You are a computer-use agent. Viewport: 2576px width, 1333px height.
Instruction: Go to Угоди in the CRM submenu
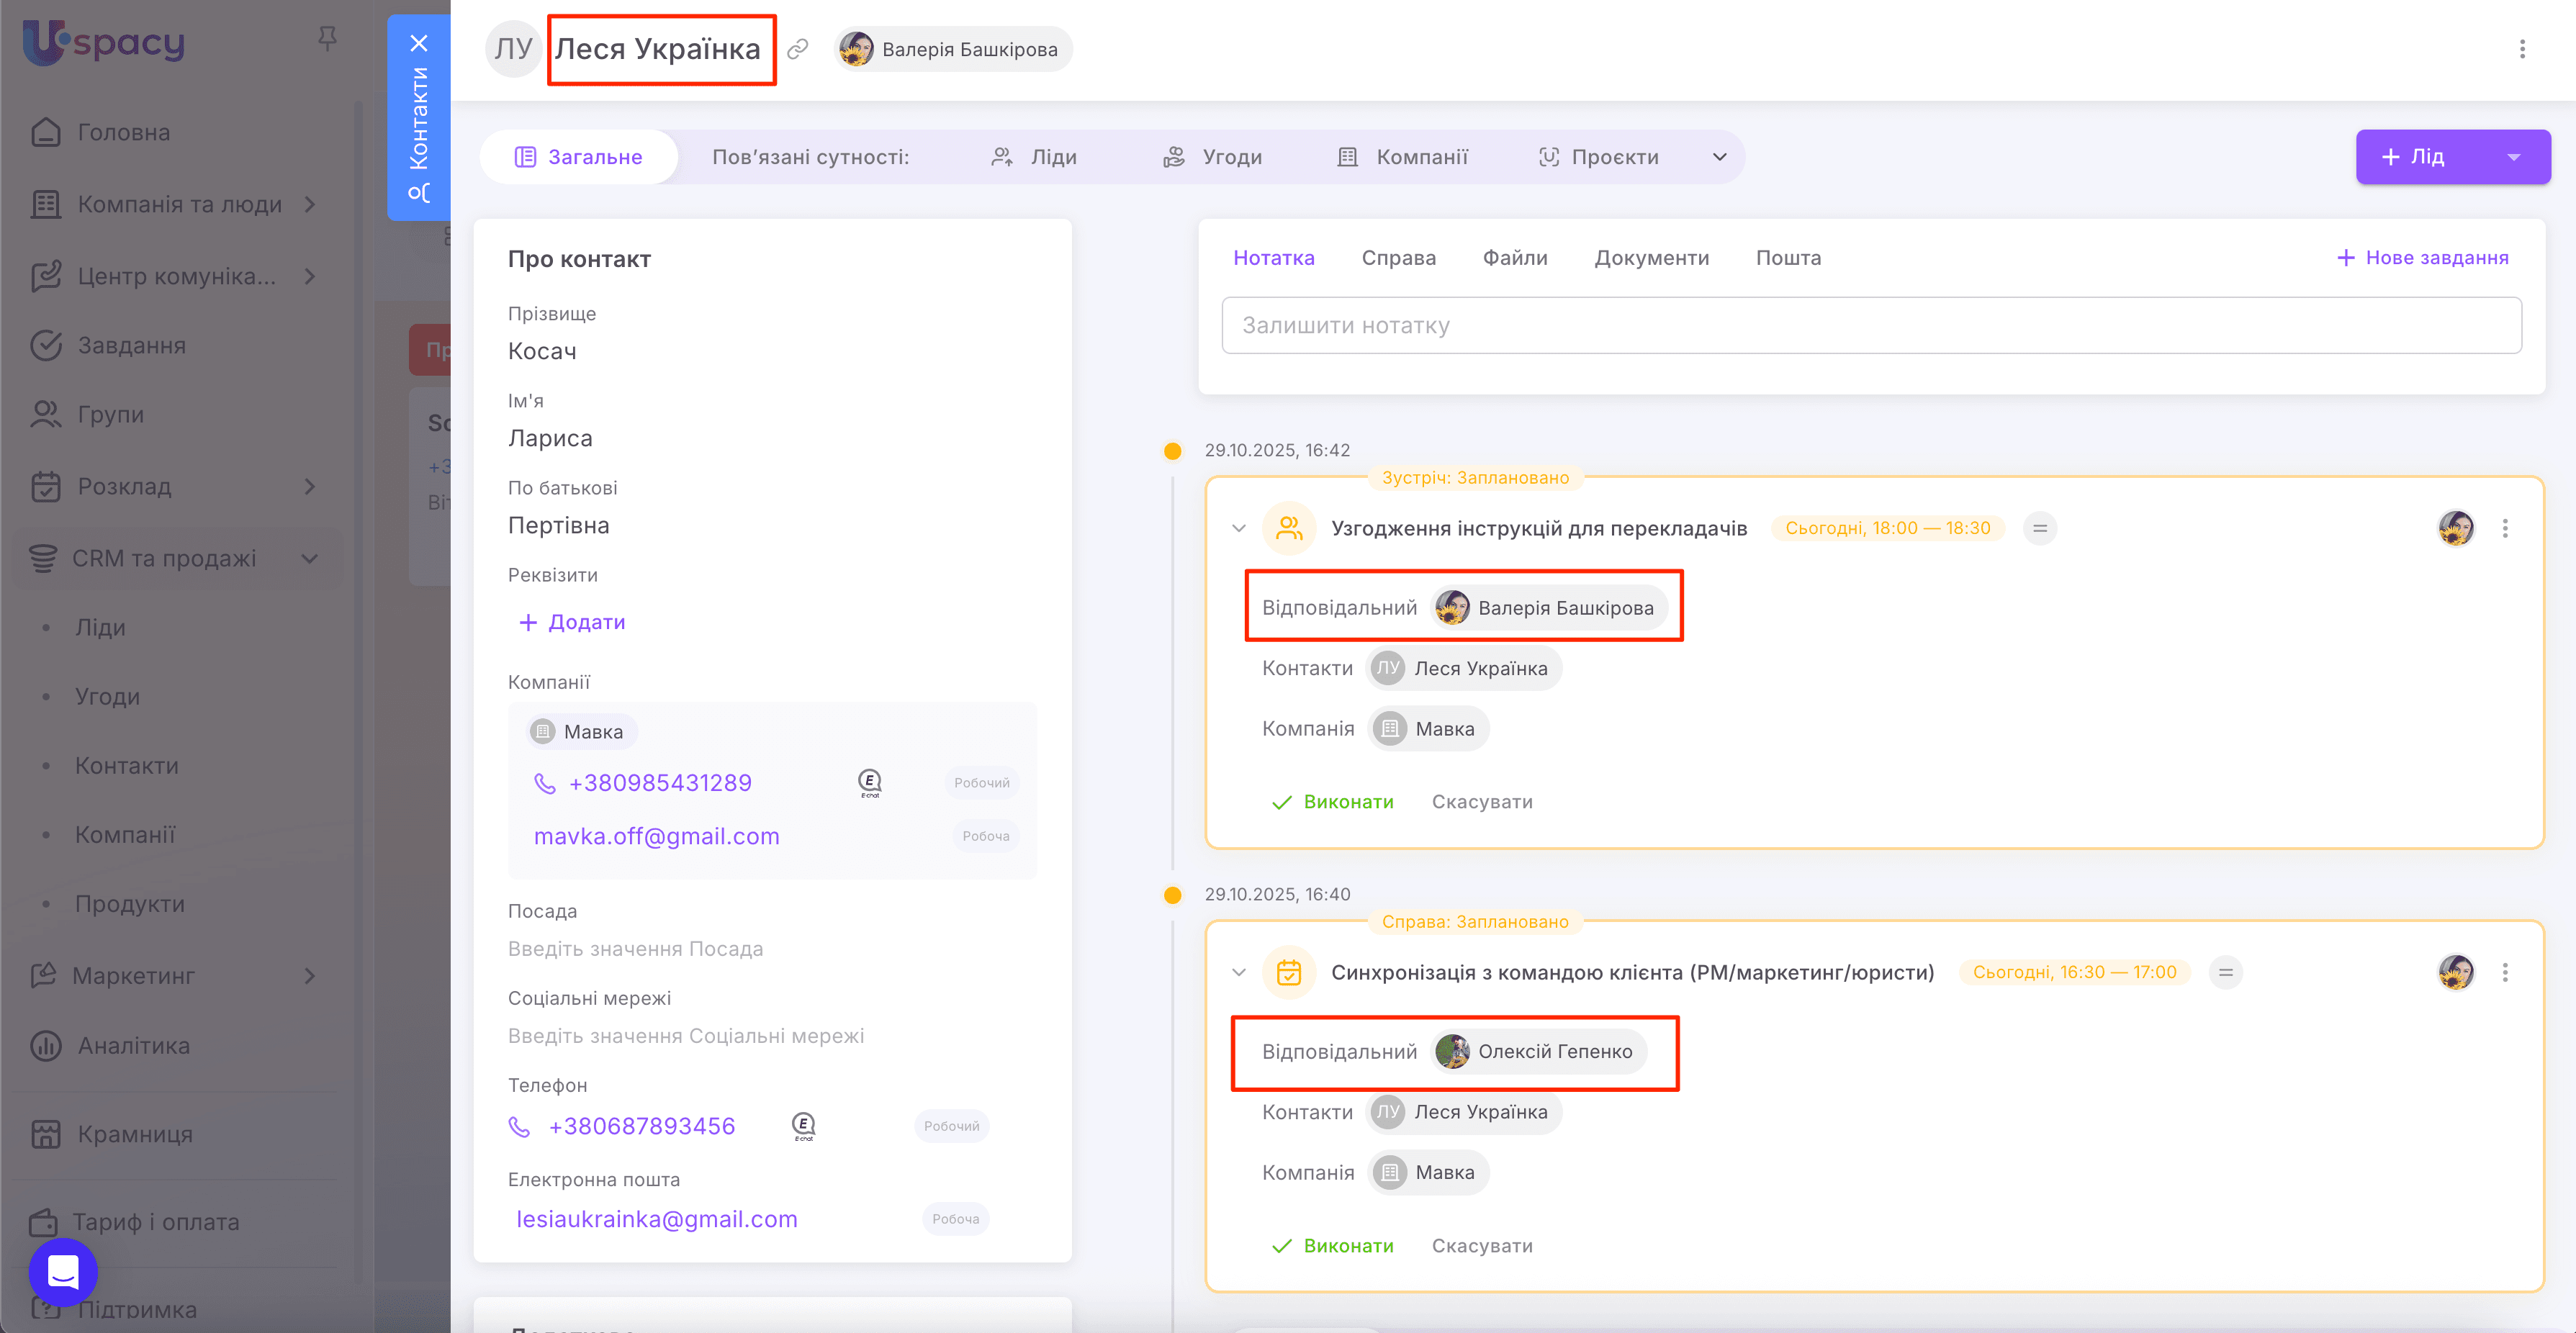click(x=107, y=696)
